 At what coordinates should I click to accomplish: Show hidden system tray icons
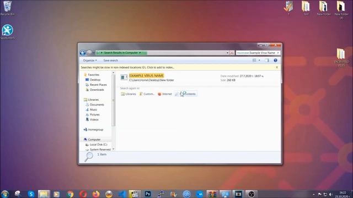(x=314, y=194)
